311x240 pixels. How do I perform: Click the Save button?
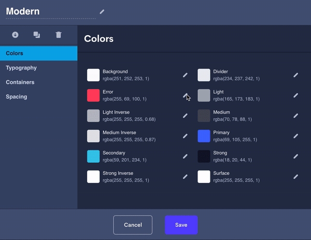[x=181, y=225]
